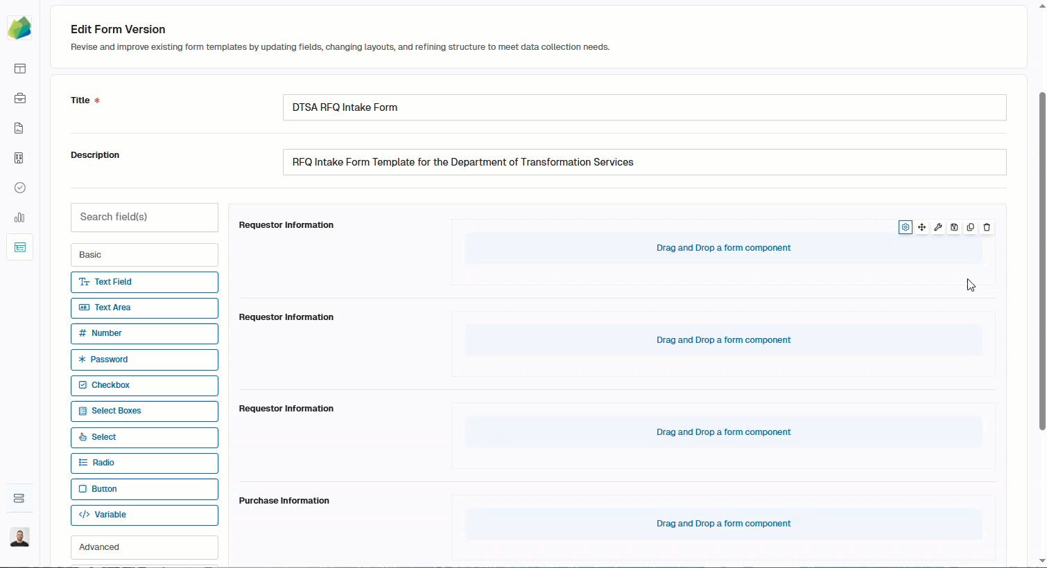Expand the Basic components group
Viewport: 1047px width, 568px height.
(144, 255)
